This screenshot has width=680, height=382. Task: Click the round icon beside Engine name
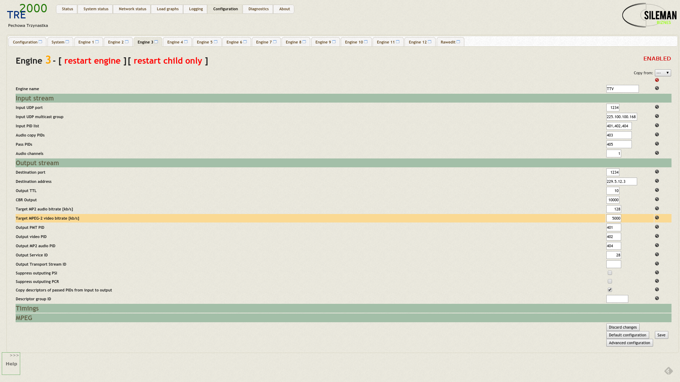(657, 88)
